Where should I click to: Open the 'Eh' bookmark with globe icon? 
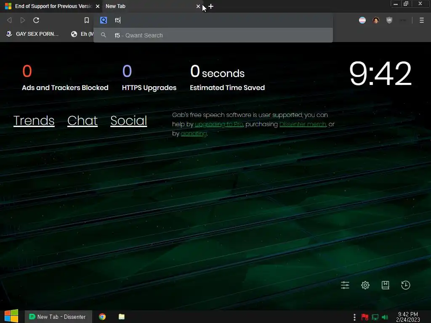point(82,34)
